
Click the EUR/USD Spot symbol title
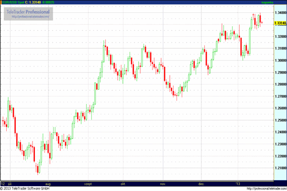point(12,3)
